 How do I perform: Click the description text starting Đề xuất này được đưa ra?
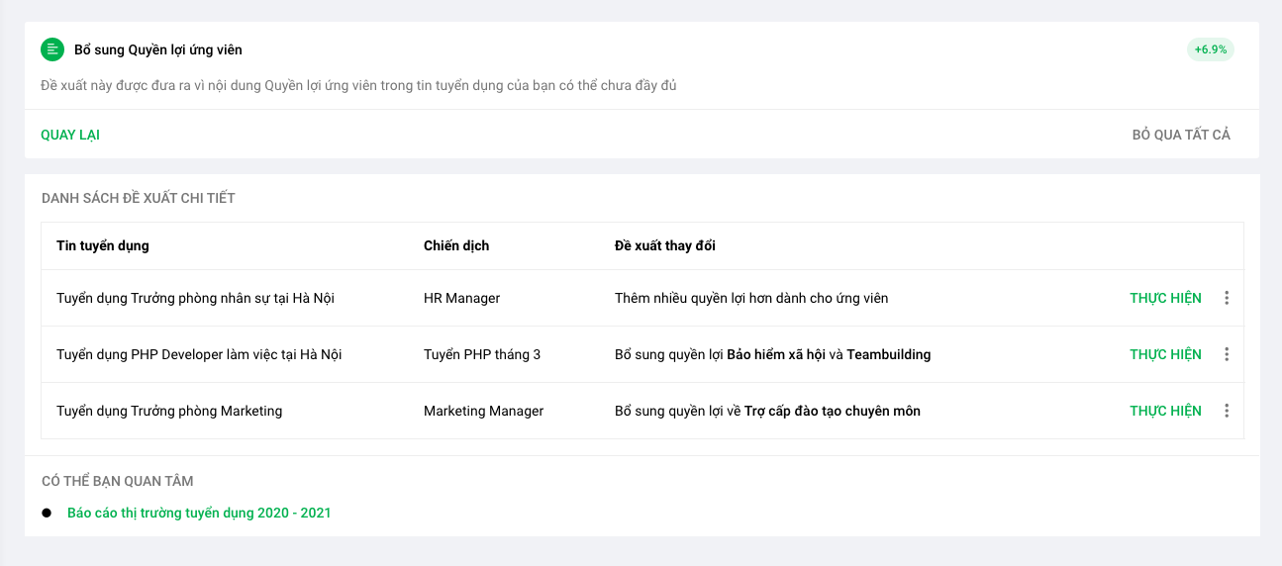tap(358, 85)
